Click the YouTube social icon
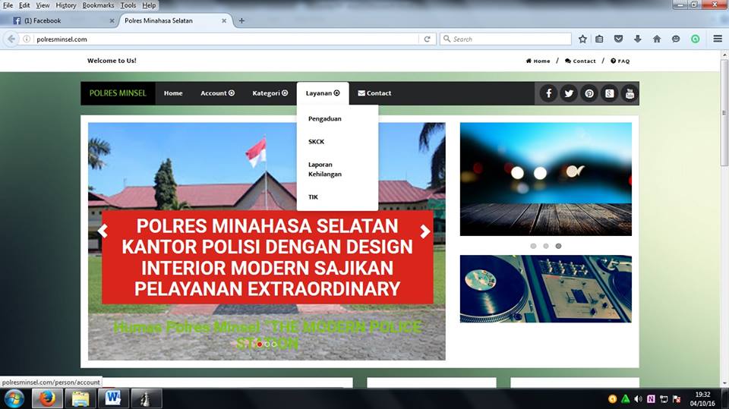Viewport: 729px width, 409px height. click(629, 93)
